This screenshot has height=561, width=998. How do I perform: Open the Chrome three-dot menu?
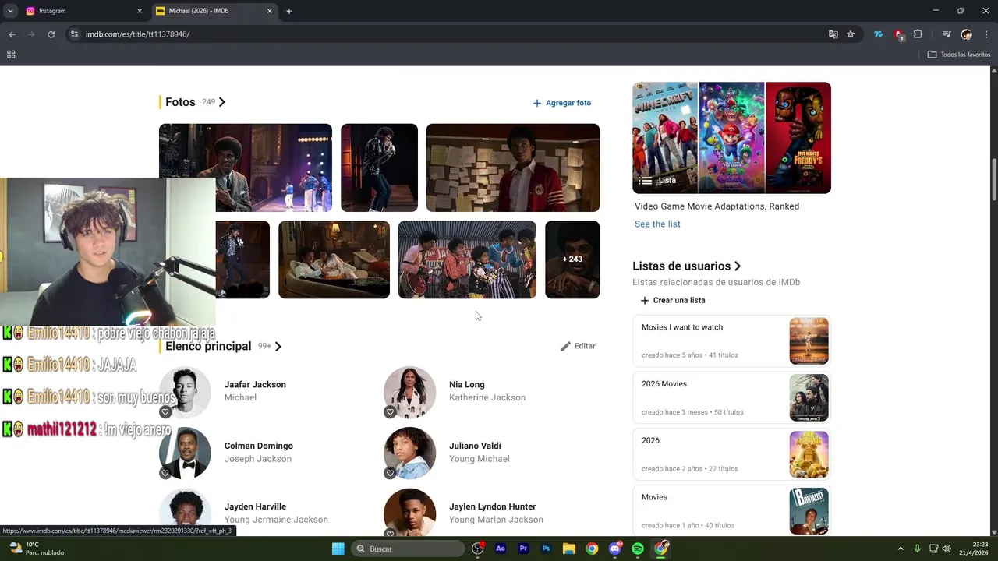click(986, 34)
